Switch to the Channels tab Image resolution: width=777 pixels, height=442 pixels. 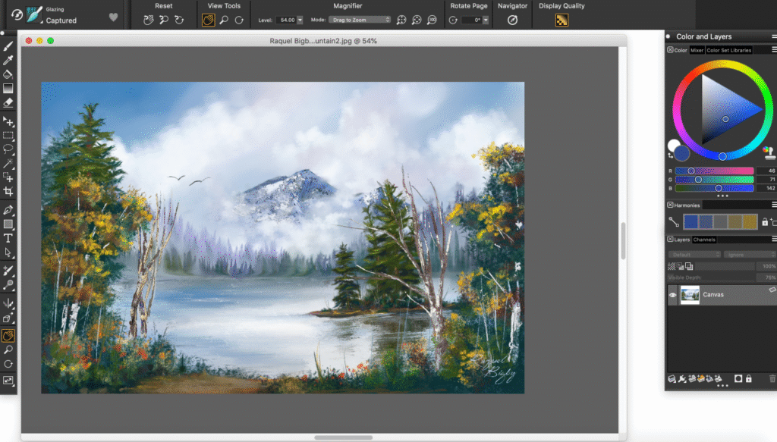(704, 240)
